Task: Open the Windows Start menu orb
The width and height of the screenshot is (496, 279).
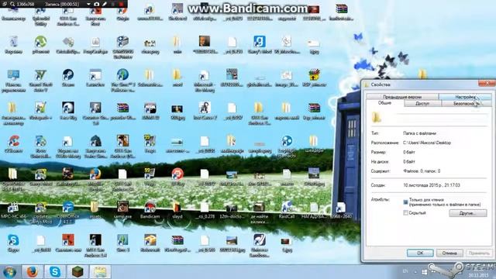Action: [x=10, y=272]
